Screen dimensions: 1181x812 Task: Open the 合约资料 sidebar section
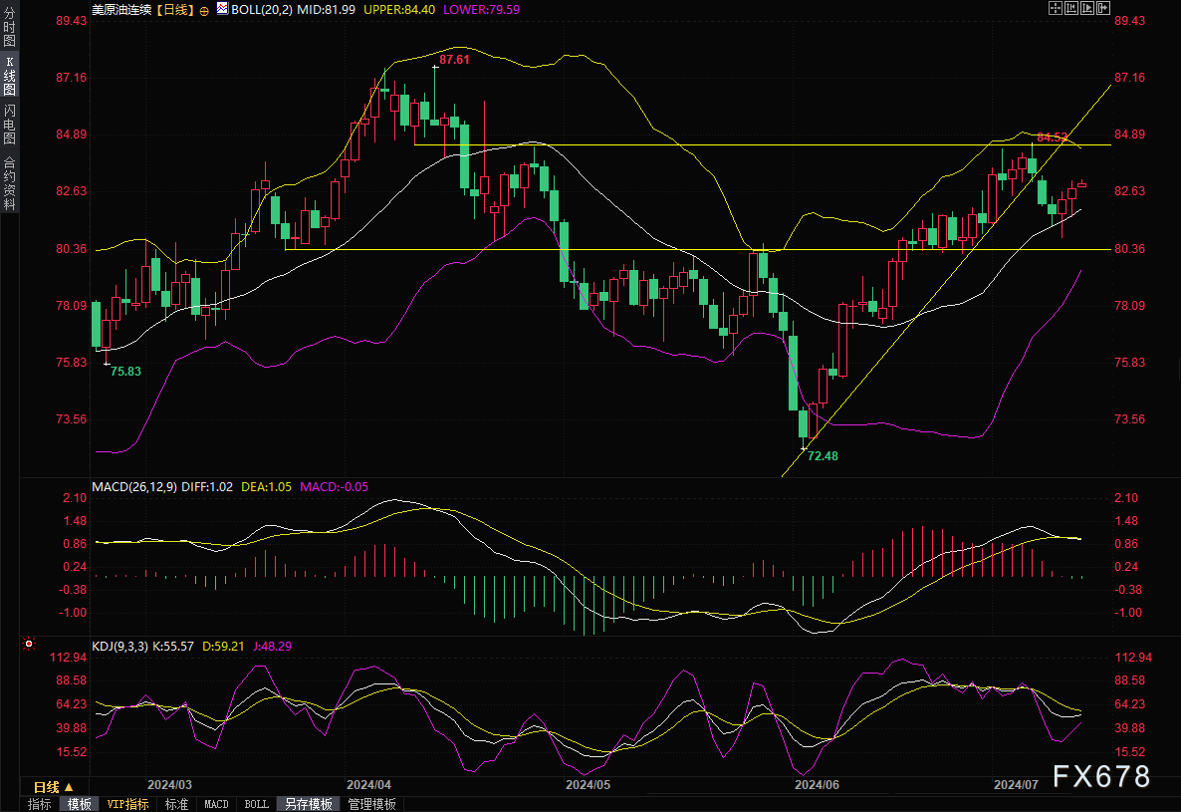point(9,183)
